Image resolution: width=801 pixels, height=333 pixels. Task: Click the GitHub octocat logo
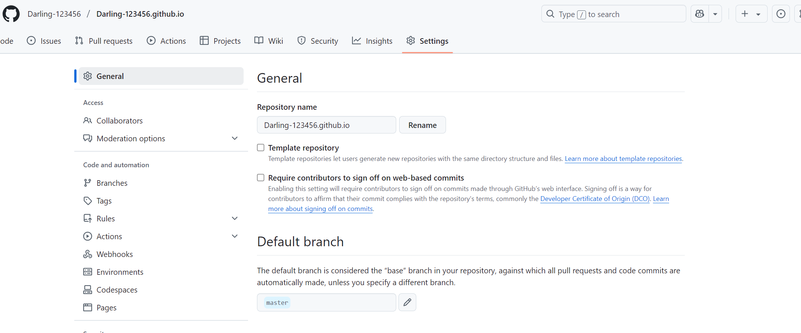[x=11, y=14]
